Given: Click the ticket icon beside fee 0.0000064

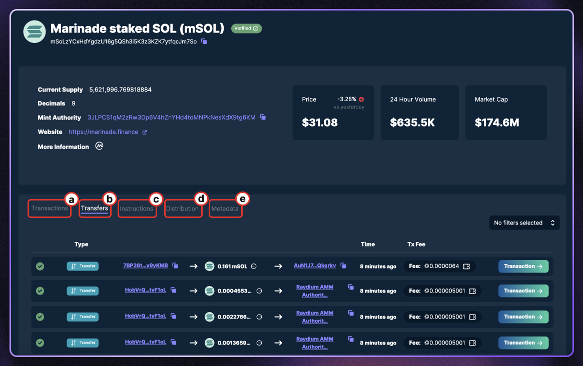Looking at the screenshot, I should click(x=466, y=266).
